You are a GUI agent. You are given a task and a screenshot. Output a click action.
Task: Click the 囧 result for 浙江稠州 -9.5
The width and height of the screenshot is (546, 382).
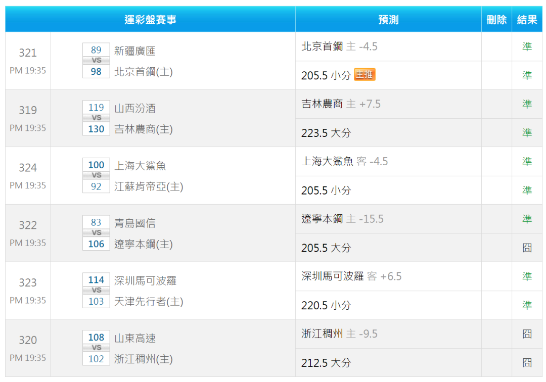tap(527, 333)
